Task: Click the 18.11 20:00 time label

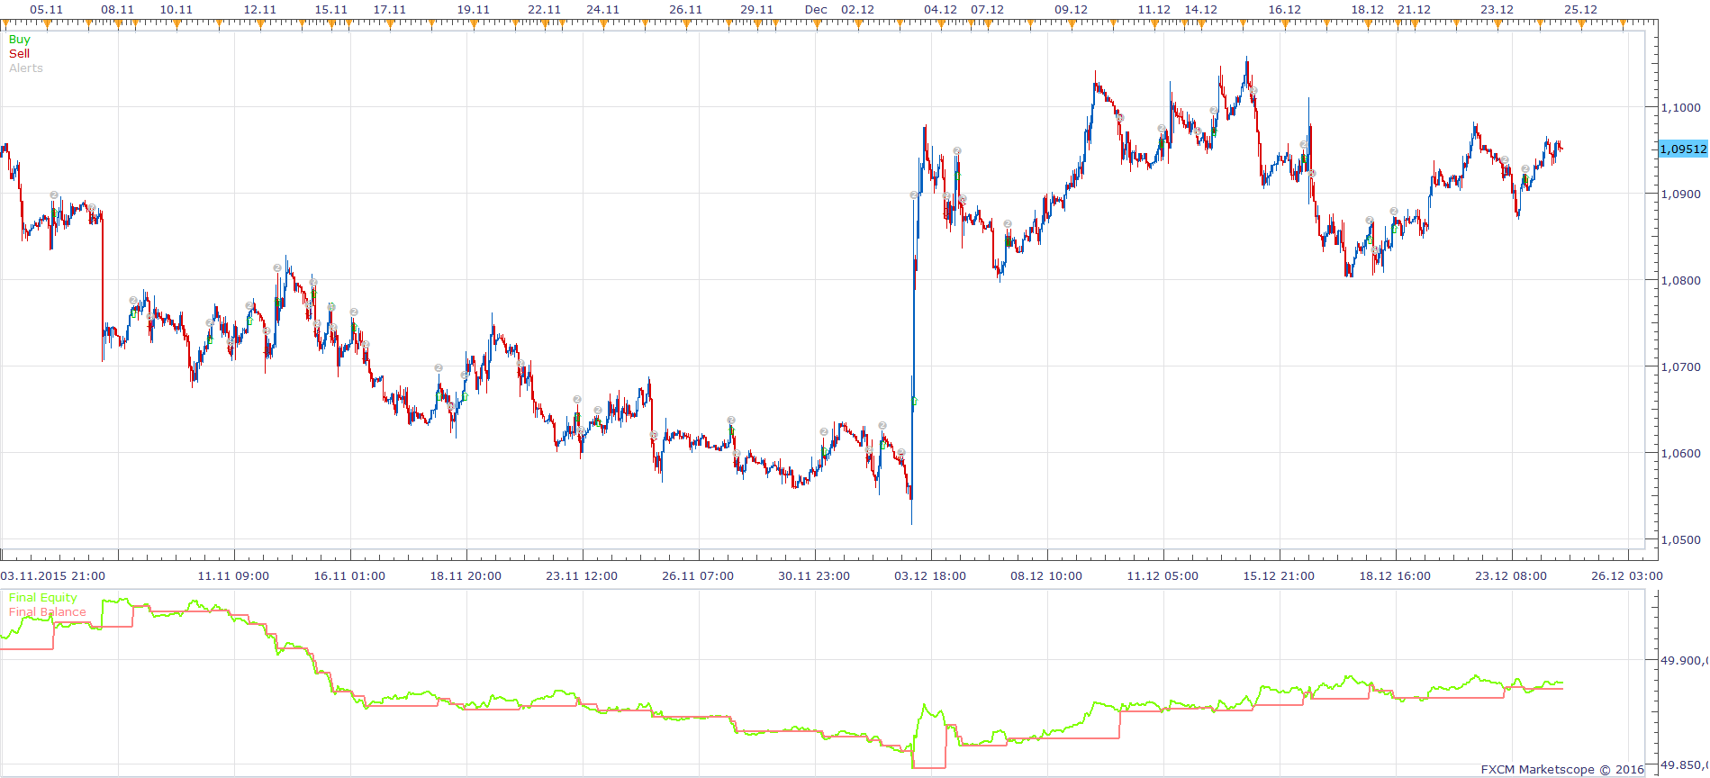Action: coord(466,576)
